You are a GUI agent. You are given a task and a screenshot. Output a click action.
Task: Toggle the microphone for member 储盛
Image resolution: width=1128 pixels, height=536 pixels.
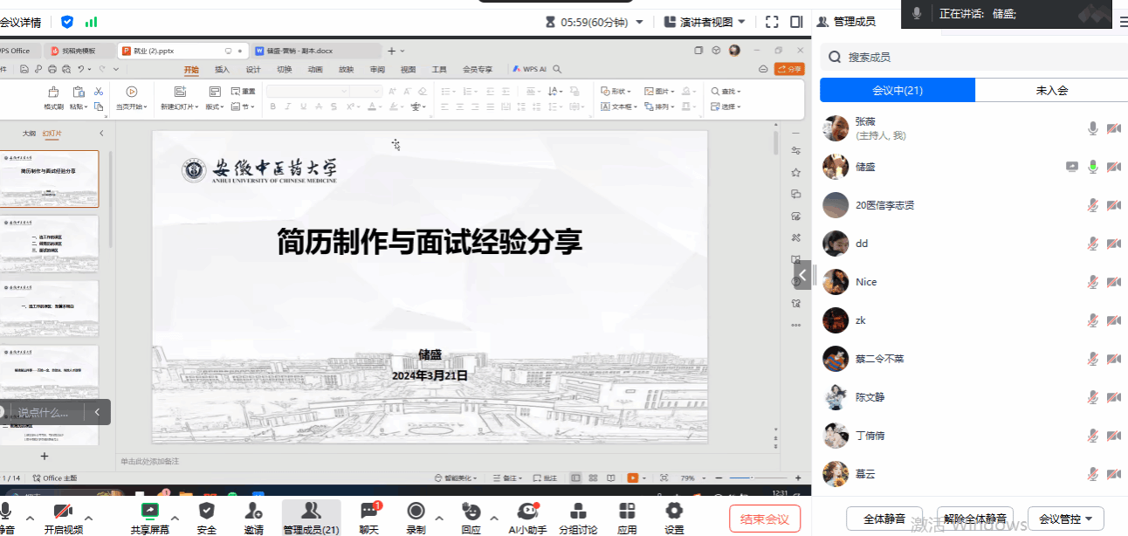pos(1092,167)
